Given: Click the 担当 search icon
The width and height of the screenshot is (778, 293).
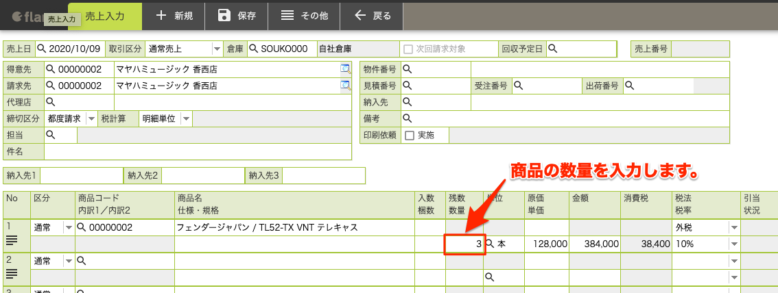Looking at the screenshot, I should [51, 135].
